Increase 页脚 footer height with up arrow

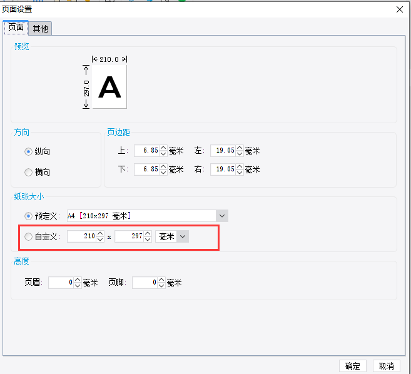tap(161, 280)
